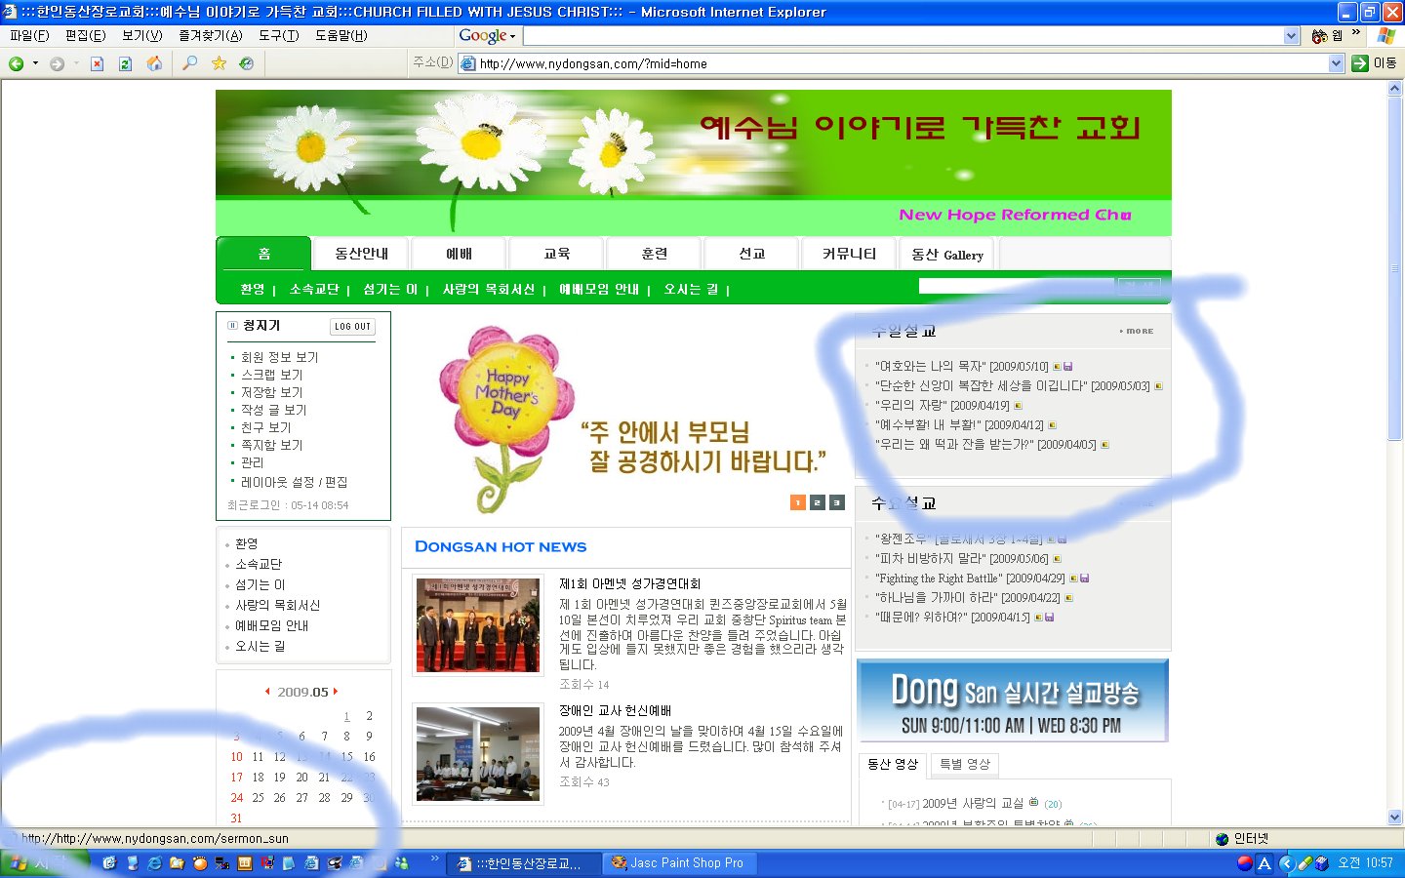Viewport: 1405px width, 878px height.
Task: Open Search using the magnifier icon
Action: pos(189,63)
